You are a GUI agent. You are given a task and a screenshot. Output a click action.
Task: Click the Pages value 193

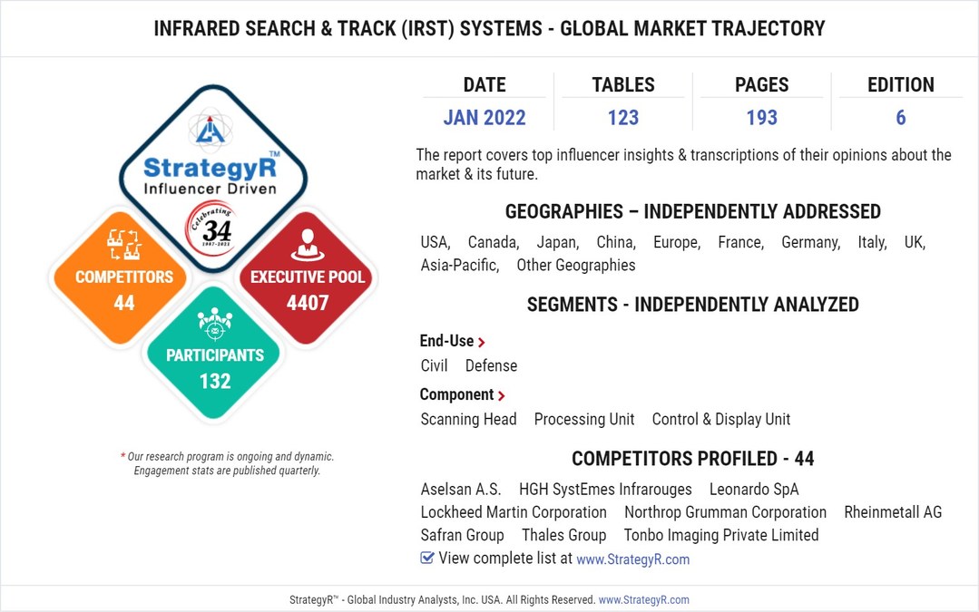[762, 117]
